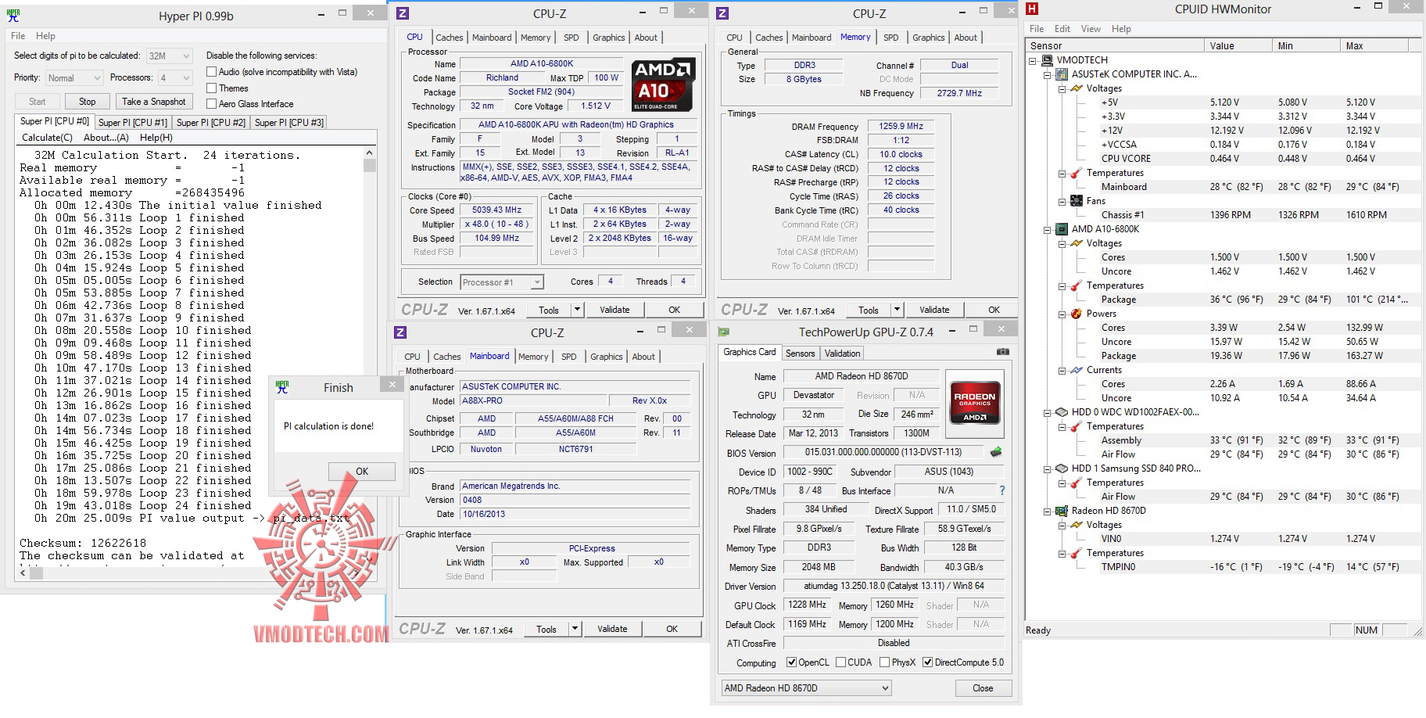The height and width of the screenshot is (718, 1426).
Task: Click the Max column header in HWMonitor
Action: (x=1376, y=46)
